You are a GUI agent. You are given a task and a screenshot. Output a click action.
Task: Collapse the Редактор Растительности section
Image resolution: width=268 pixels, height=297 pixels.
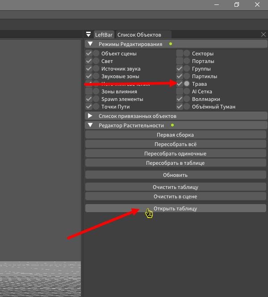90,125
